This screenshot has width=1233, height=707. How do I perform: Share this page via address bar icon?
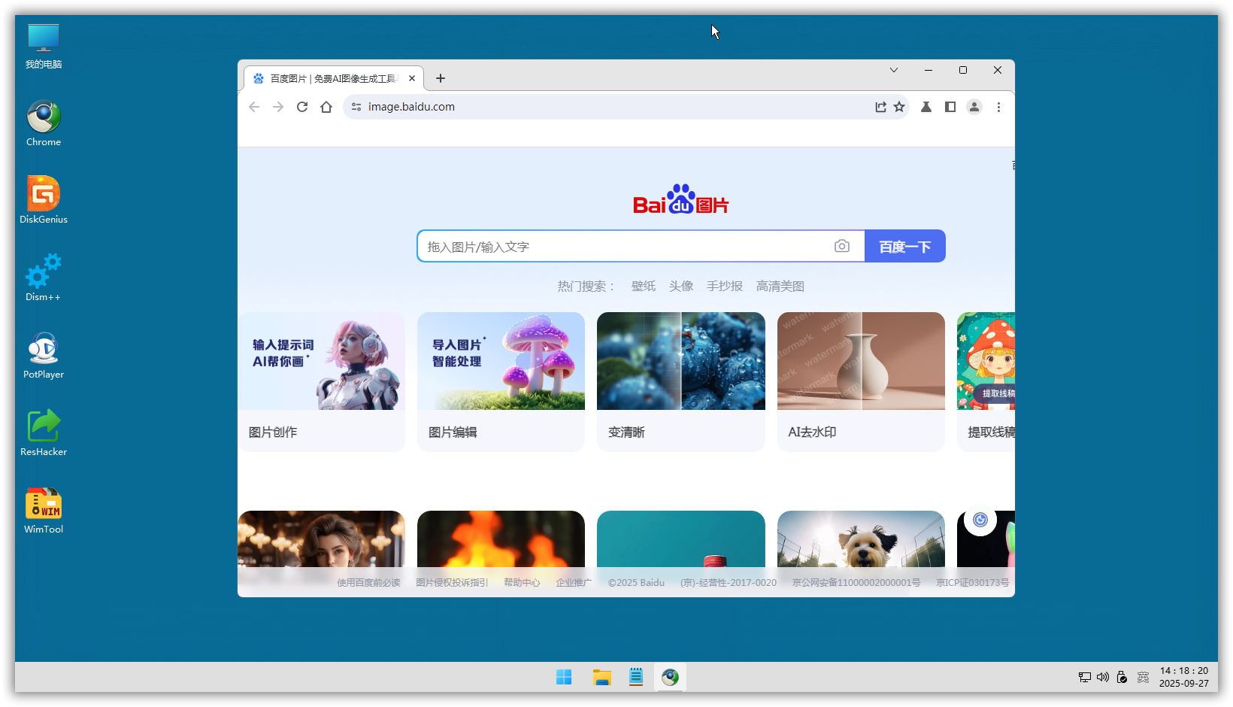[880, 107]
